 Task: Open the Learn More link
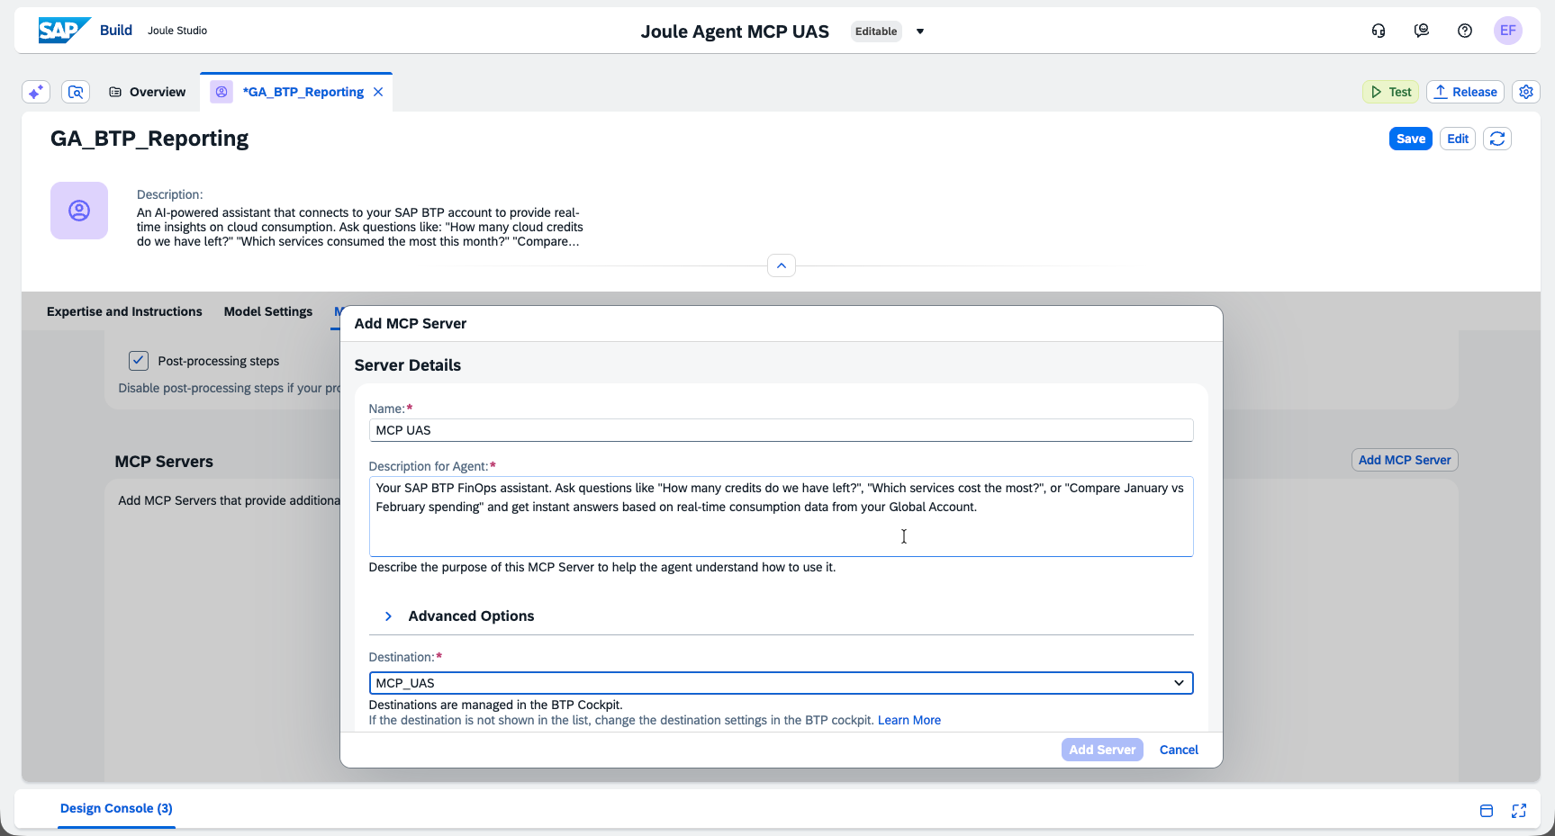909,720
